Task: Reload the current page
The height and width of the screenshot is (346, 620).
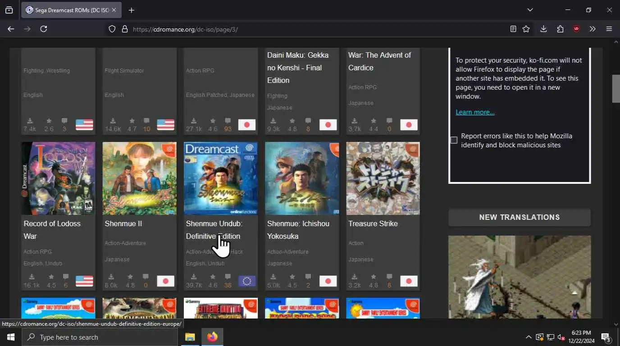Action: point(44,29)
